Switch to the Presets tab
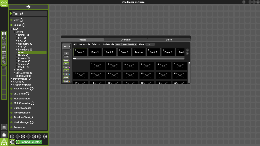The image size is (260, 146). (82, 40)
